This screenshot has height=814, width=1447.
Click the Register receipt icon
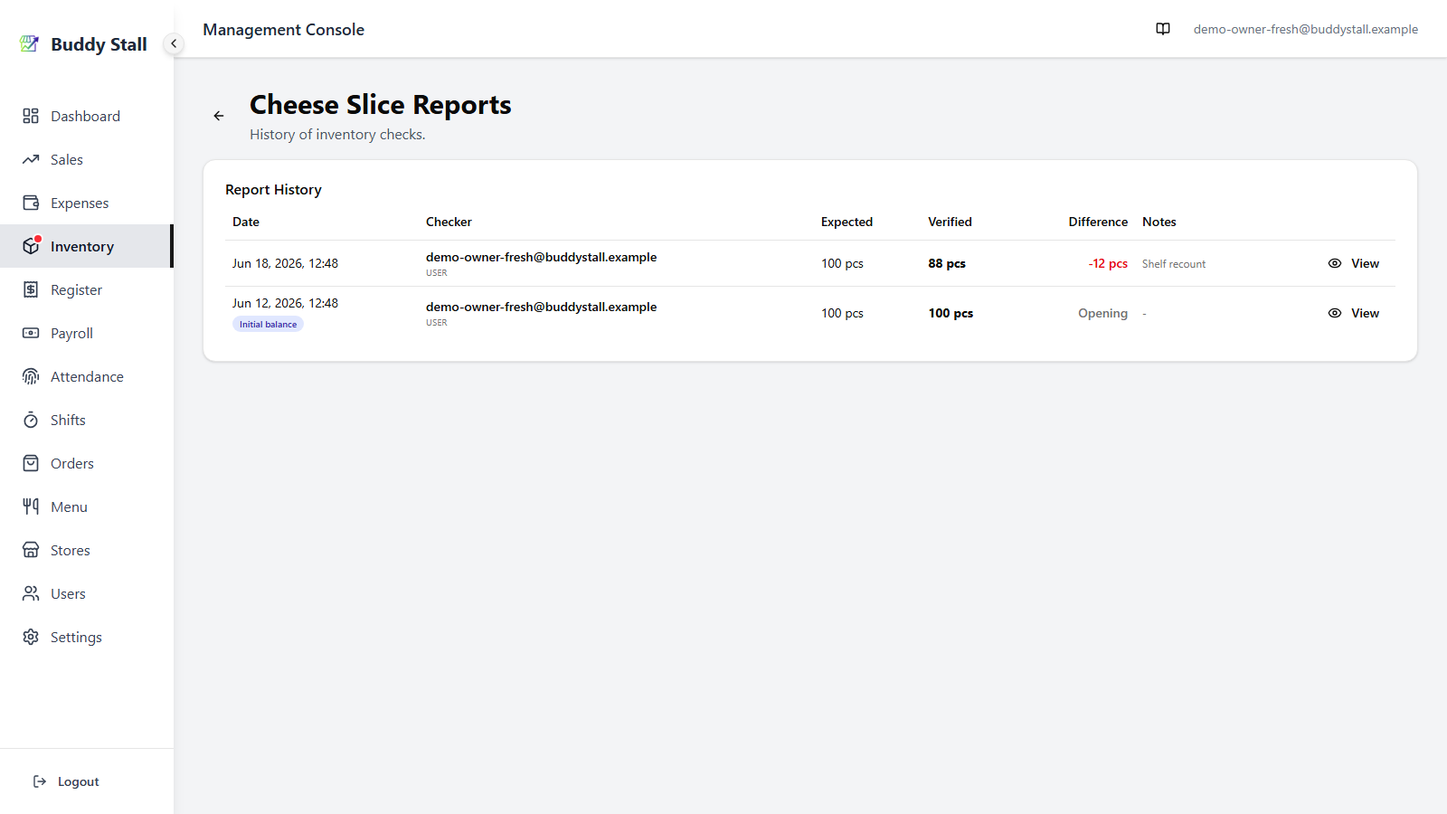tap(31, 289)
